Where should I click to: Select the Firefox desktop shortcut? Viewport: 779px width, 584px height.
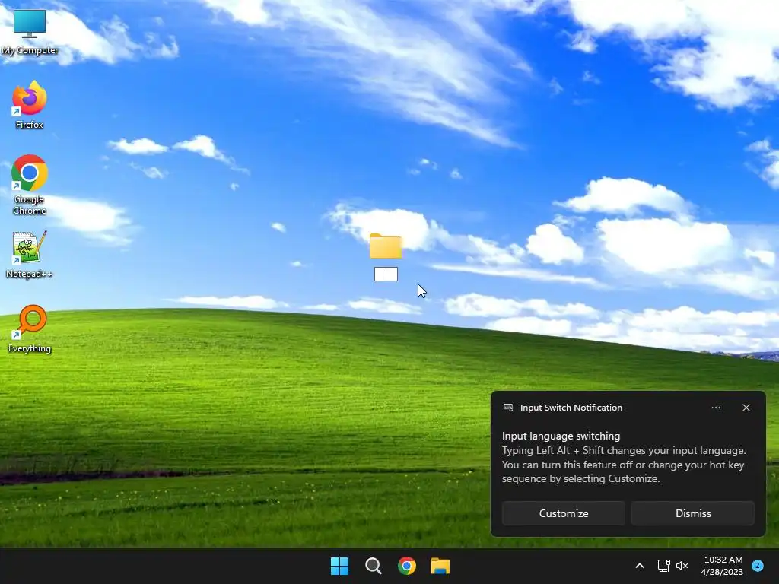[30, 105]
